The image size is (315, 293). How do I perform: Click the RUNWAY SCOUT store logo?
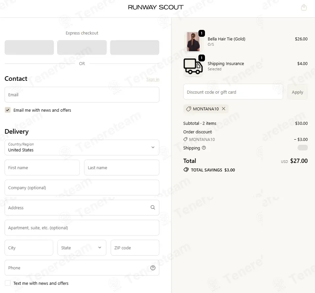point(156,7)
